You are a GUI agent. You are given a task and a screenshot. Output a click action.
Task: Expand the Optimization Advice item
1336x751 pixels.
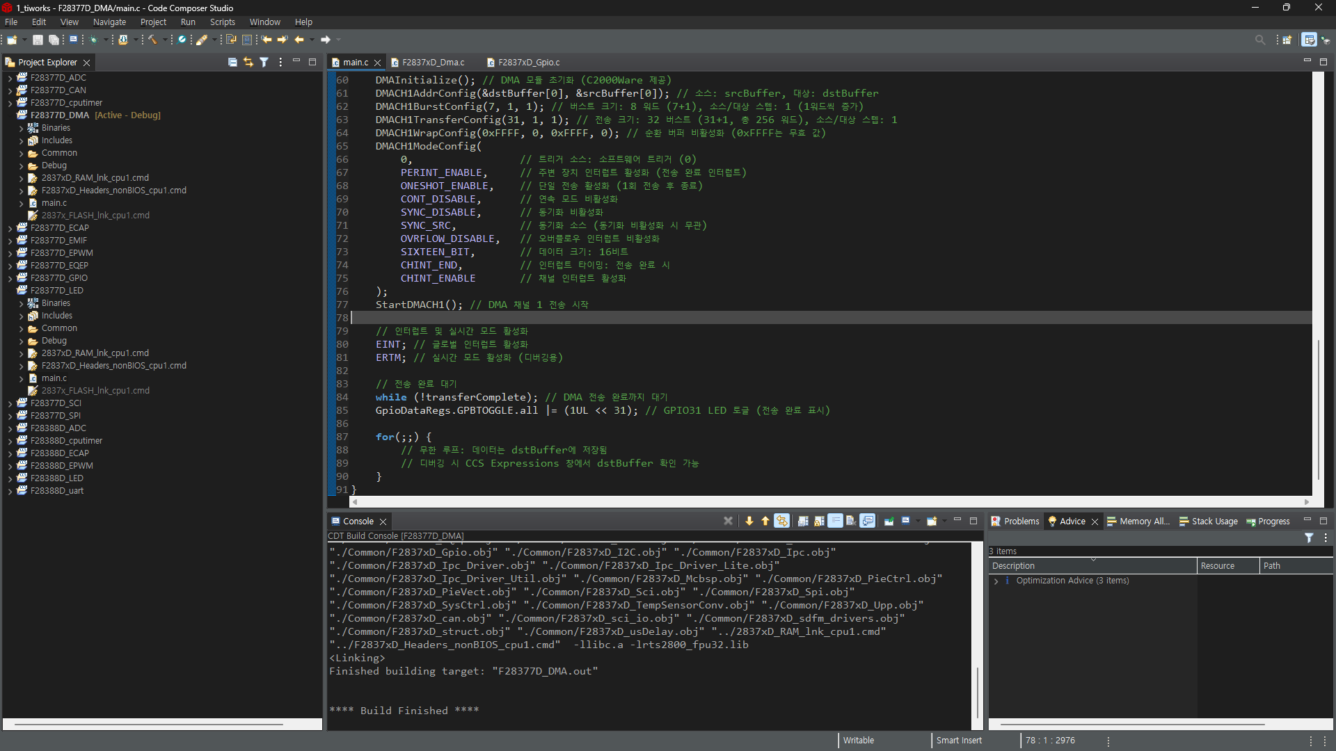pyautogui.click(x=996, y=581)
